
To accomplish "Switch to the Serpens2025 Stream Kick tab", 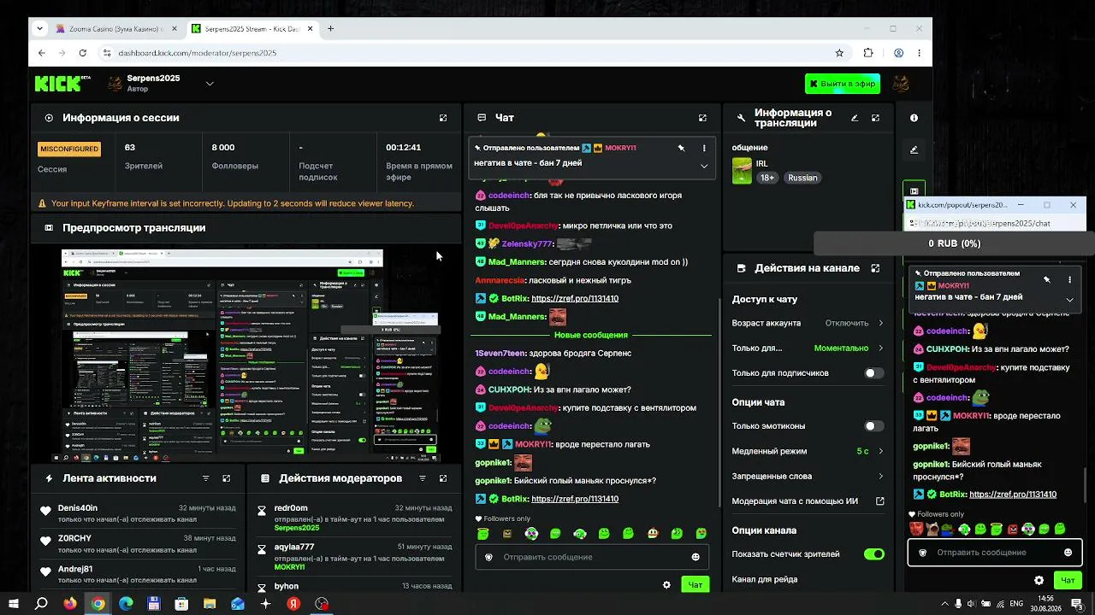I will tap(251, 28).
